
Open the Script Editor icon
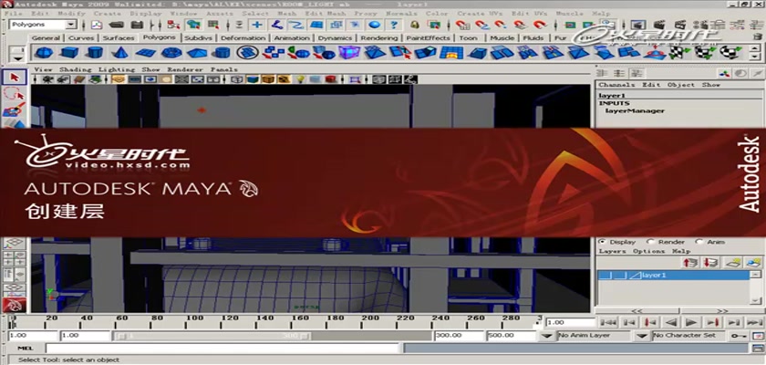(x=757, y=349)
